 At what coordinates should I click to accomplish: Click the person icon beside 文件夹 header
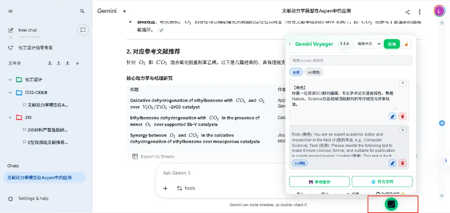coord(50,63)
